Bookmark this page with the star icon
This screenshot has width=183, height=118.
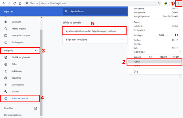tap(159, 3)
